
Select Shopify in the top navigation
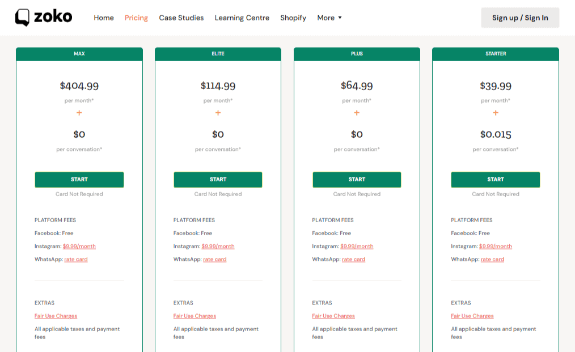click(293, 18)
